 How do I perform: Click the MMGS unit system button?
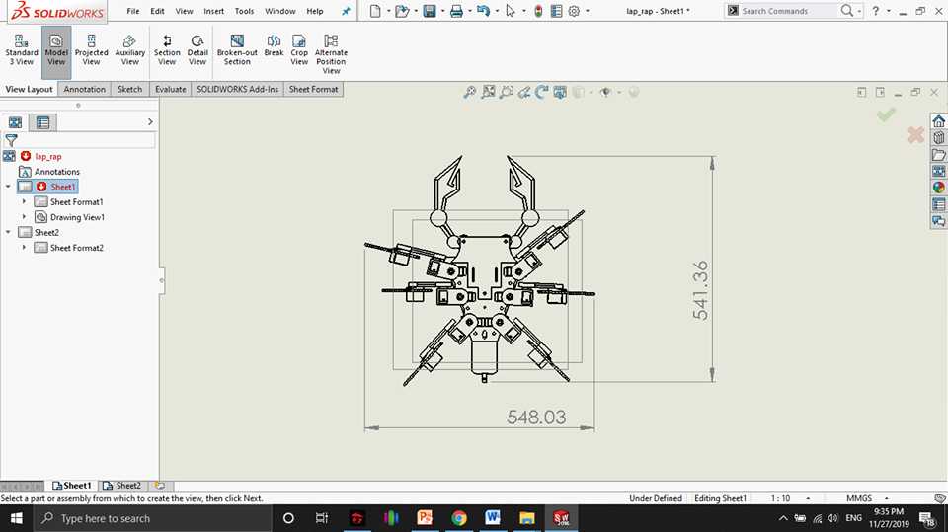pos(858,498)
